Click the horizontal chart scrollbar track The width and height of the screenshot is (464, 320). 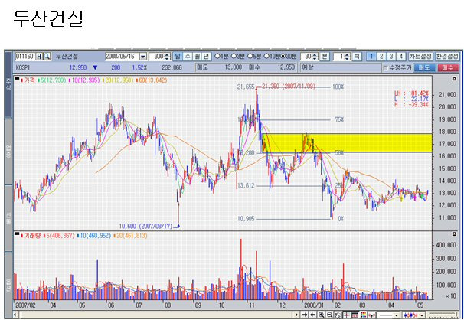pos(155,315)
